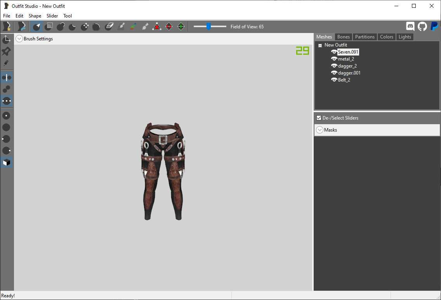Select the Belt_2 mesh label
This screenshot has width=441, height=300.
344,80
